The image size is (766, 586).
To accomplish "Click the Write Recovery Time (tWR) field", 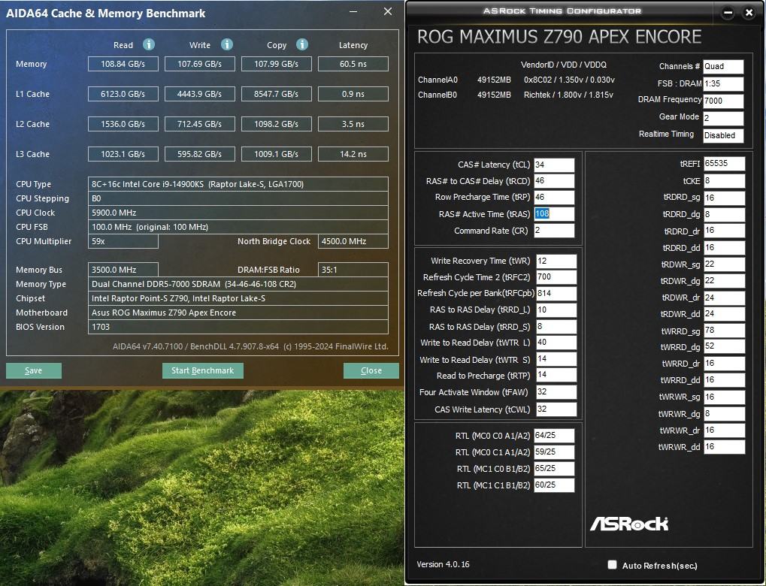I will tap(556, 261).
